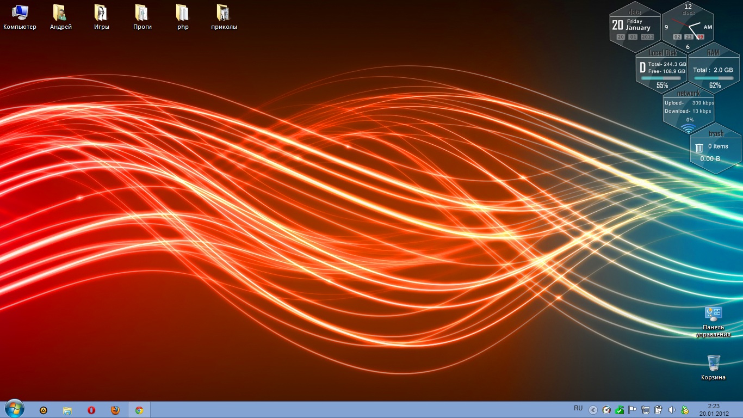
Task: Open the приколы folder
Action: tap(224, 13)
